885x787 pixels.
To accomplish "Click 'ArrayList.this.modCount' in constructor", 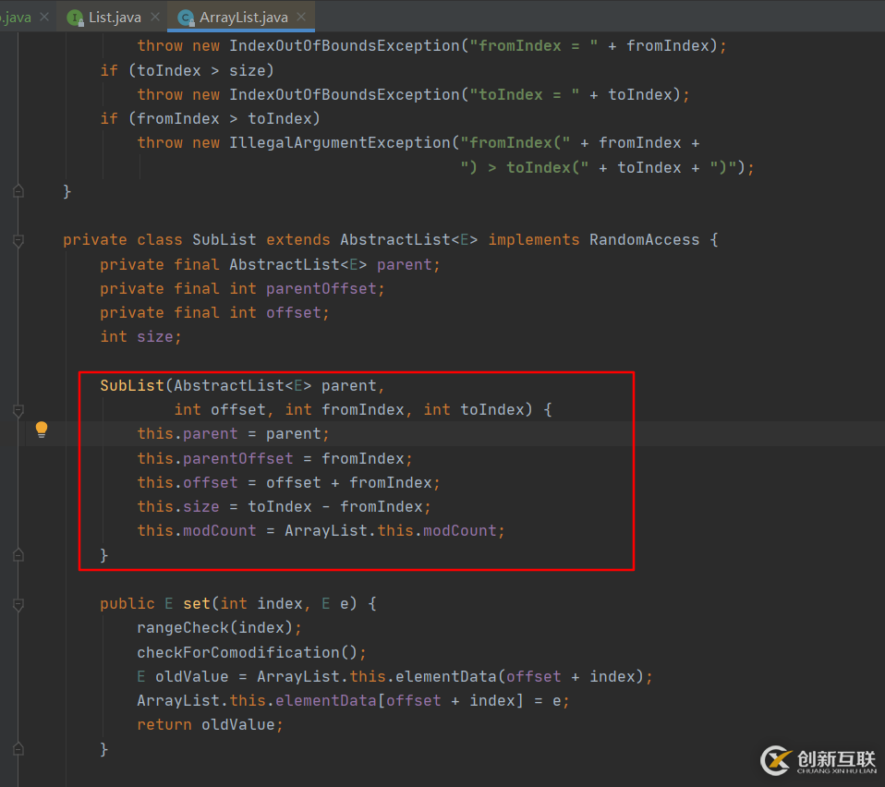I will (x=391, y=531).
